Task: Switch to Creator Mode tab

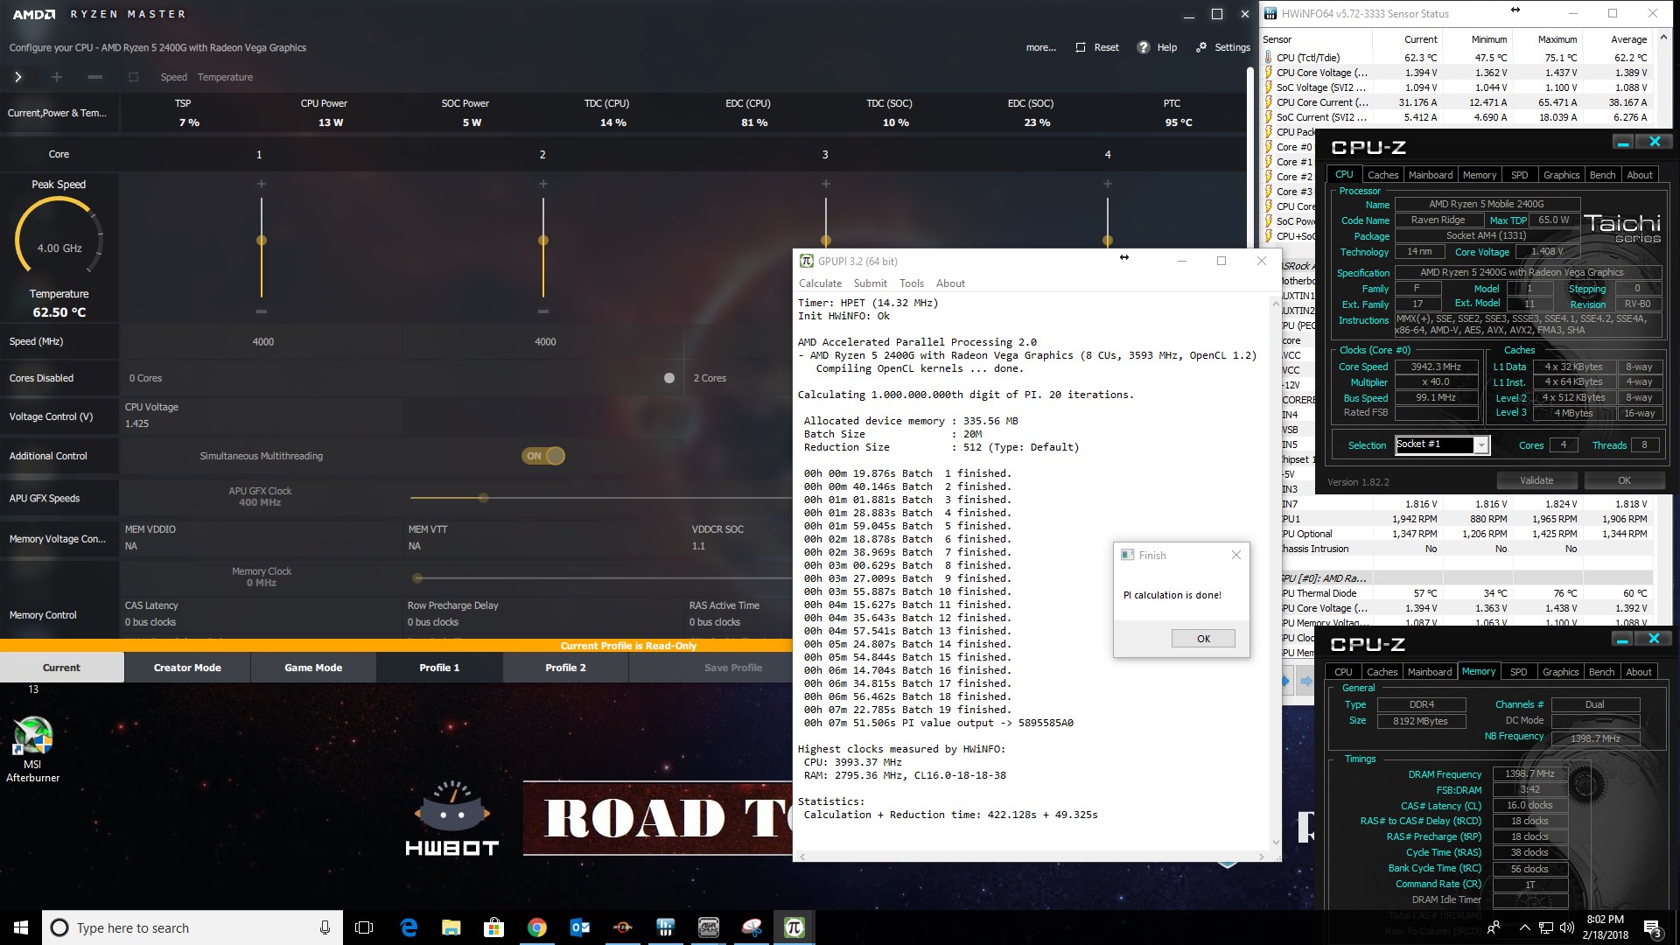Action: click(x=187, y=668)
